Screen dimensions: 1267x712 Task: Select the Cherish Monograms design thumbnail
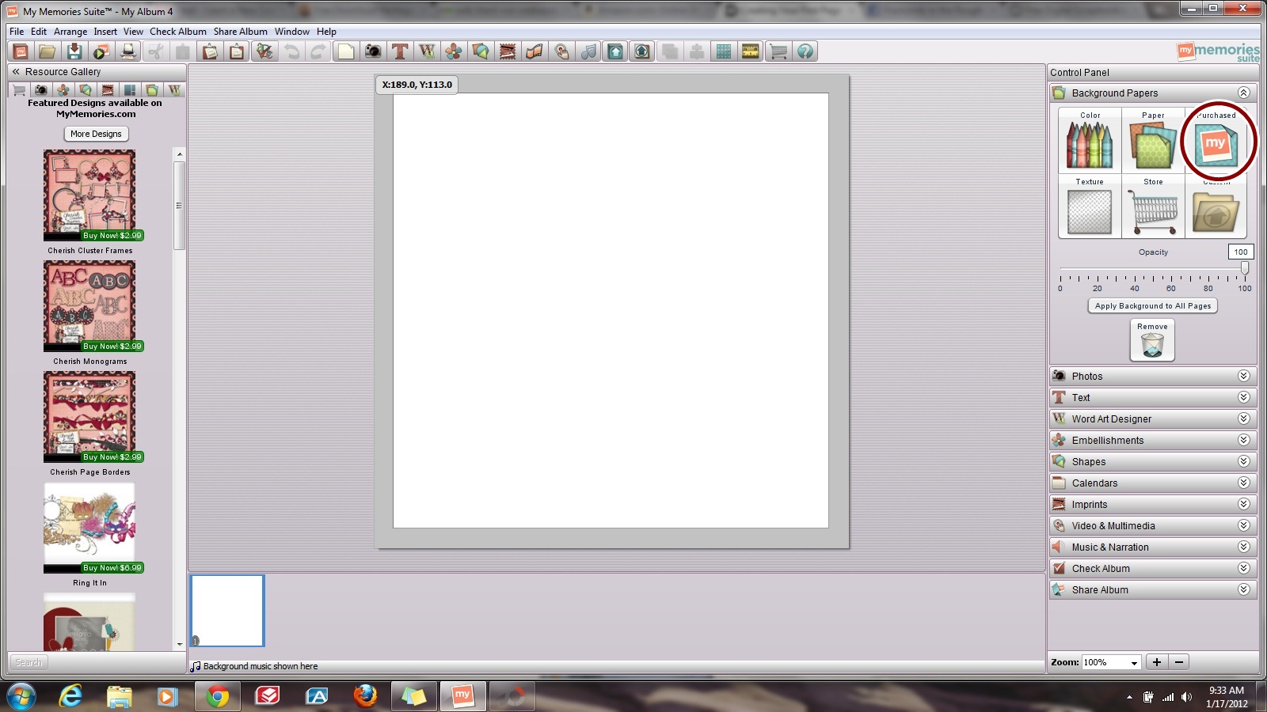click(x=89, y=306)
